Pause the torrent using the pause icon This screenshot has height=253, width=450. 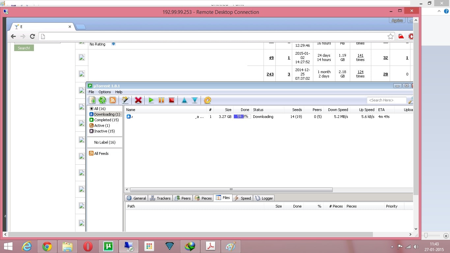[161, 100]
